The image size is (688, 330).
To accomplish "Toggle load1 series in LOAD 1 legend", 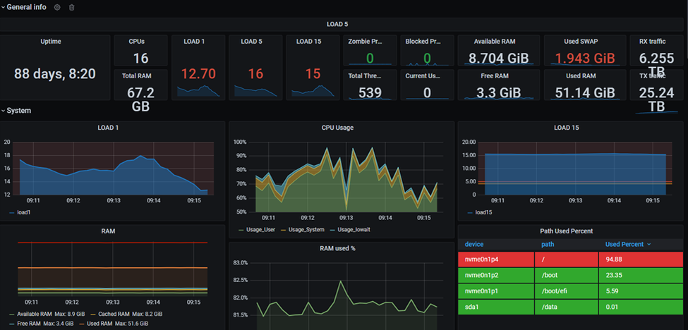I will [x=23, y=212].
